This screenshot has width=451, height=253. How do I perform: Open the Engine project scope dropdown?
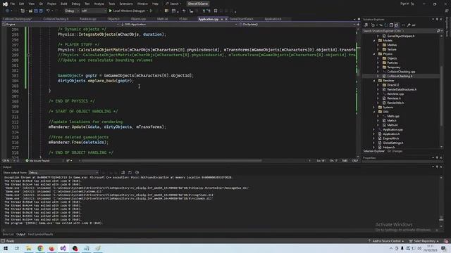[61, 25]
